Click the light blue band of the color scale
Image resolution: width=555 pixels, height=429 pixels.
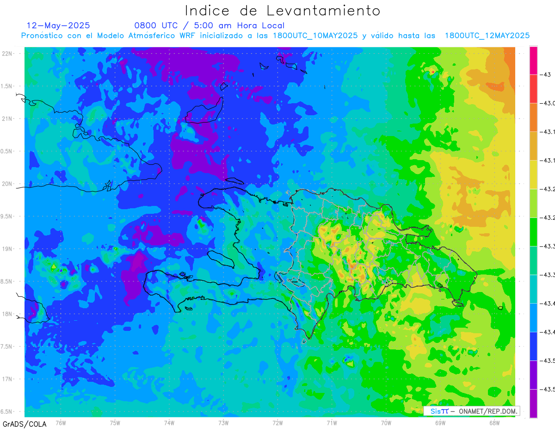click(533, 317)
